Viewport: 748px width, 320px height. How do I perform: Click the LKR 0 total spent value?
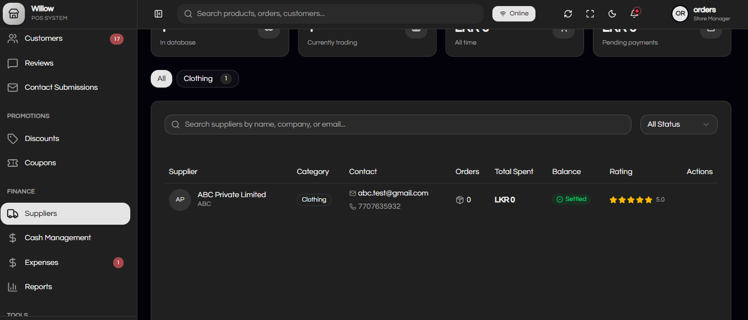505,200
